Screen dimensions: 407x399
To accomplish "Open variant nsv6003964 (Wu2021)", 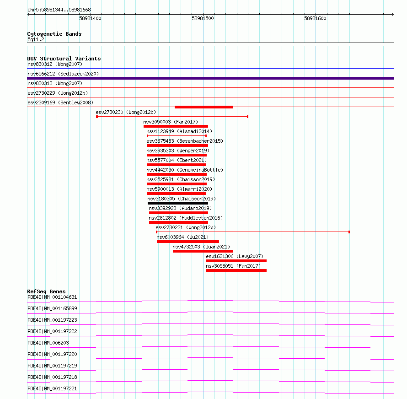I will click(x=182, y=237).
